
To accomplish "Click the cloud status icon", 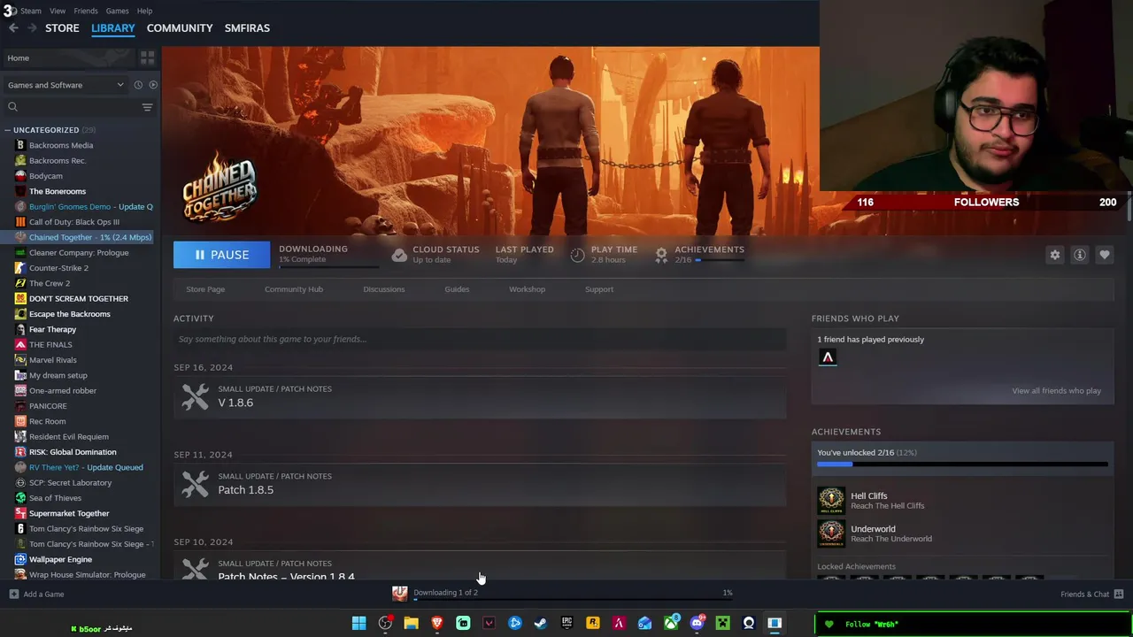I will click(399, 255).
